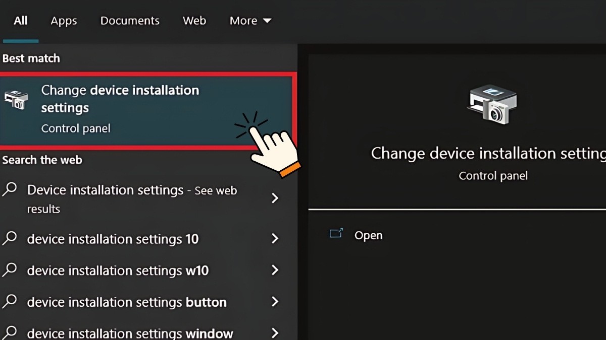Open the More filter dropdown

point(250,21)
